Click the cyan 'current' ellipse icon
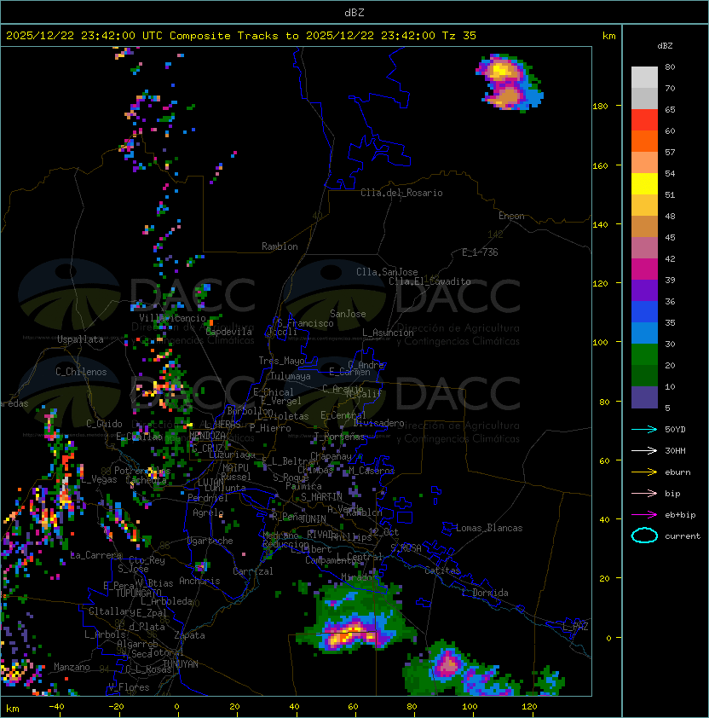Image resolution: width=709 pixels, height=718 pixels. click(x=644, y=536)
